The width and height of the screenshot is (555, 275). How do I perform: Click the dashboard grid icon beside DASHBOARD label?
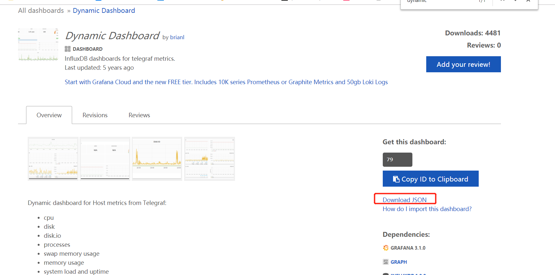pyautogui.click(x=68, y=49)
